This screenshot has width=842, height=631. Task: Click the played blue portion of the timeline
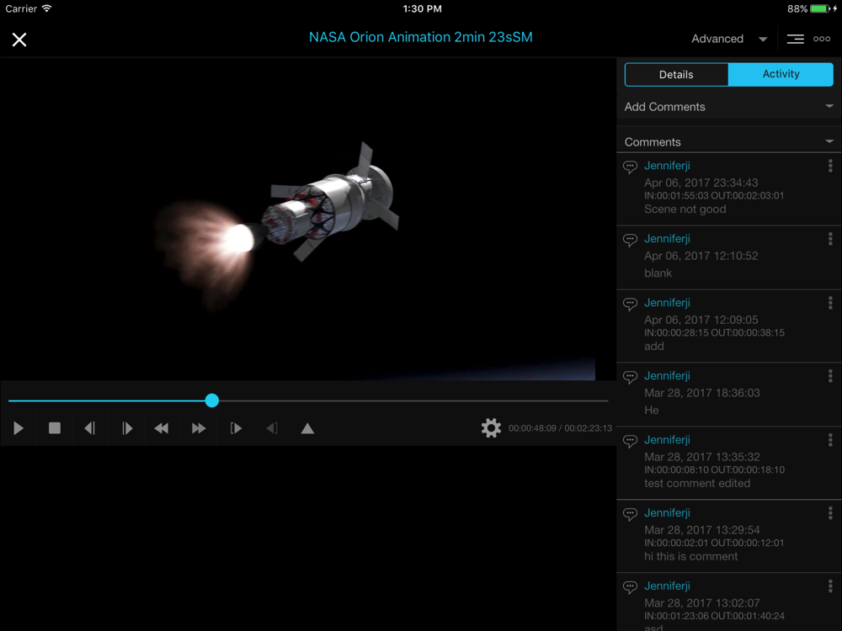pos(106,400)
